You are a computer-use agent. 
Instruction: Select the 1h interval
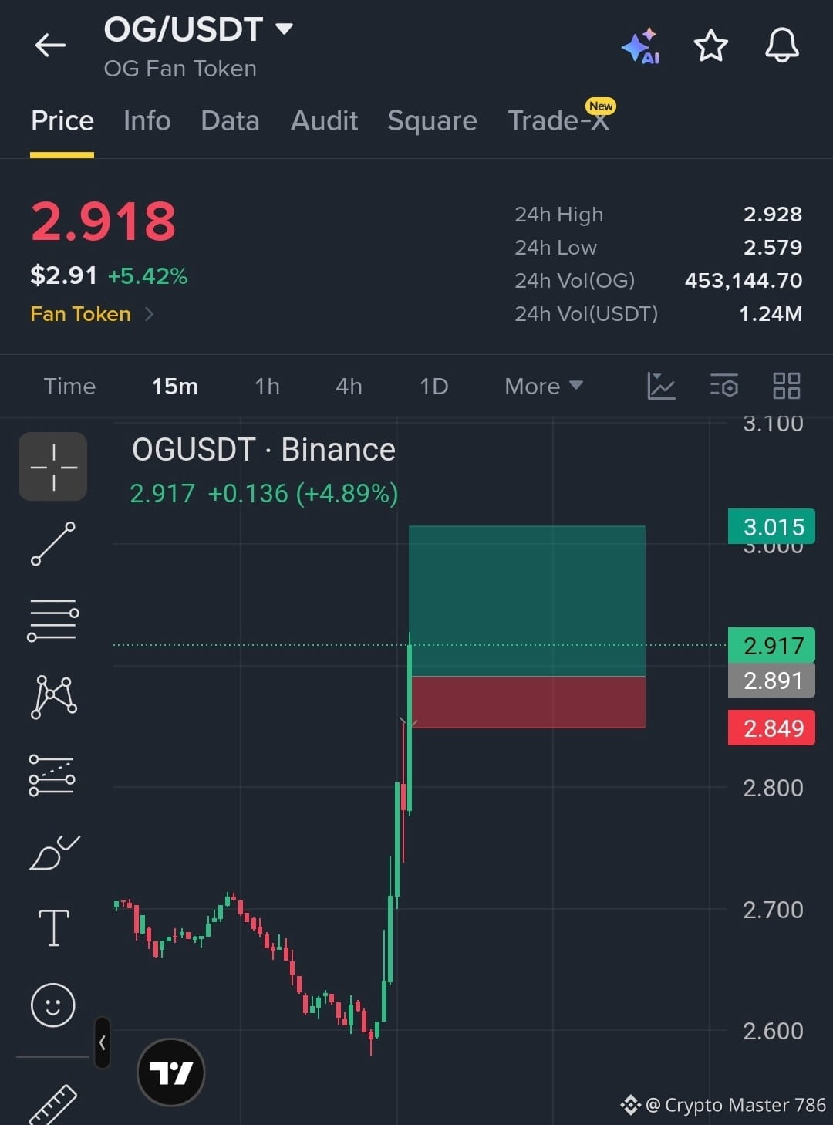coord(267,386)
